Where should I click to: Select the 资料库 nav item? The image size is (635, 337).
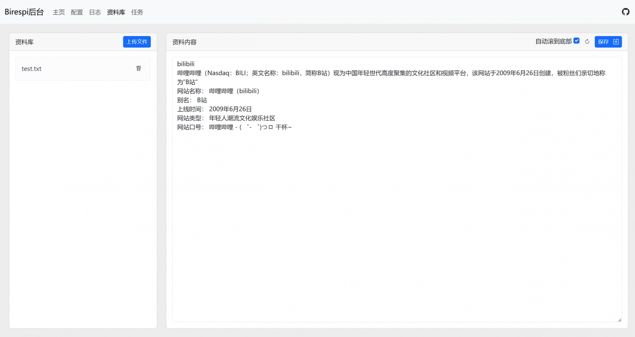coord(116,12)
